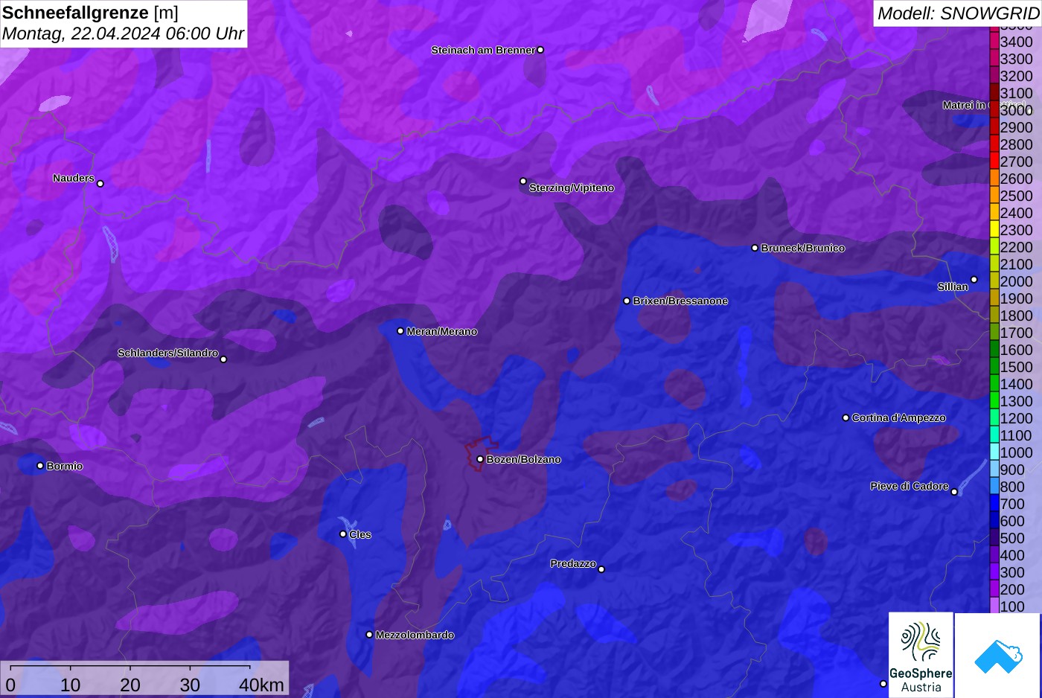The height and width of the screenshot is (698, 1042).
Task: Click the Brixen/Bressanone marker dot
Action: pyautogui.click(x=627, y=301)
